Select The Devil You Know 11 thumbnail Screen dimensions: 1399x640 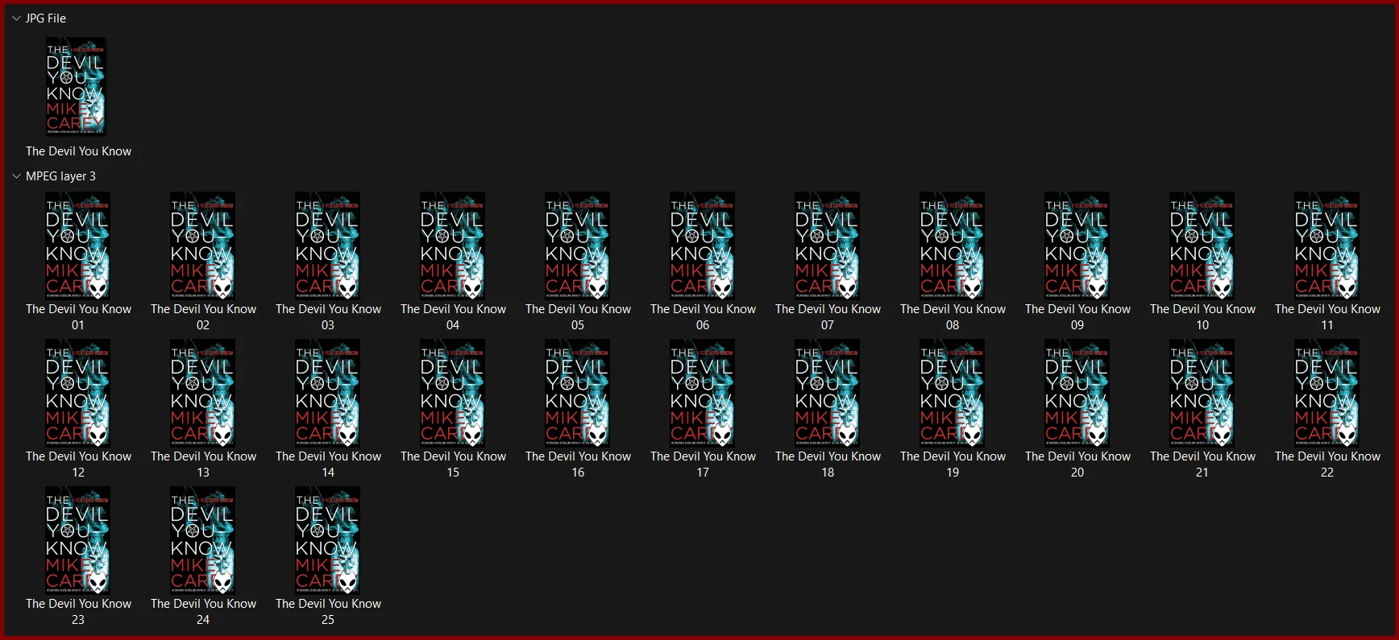pos(1326,246)
